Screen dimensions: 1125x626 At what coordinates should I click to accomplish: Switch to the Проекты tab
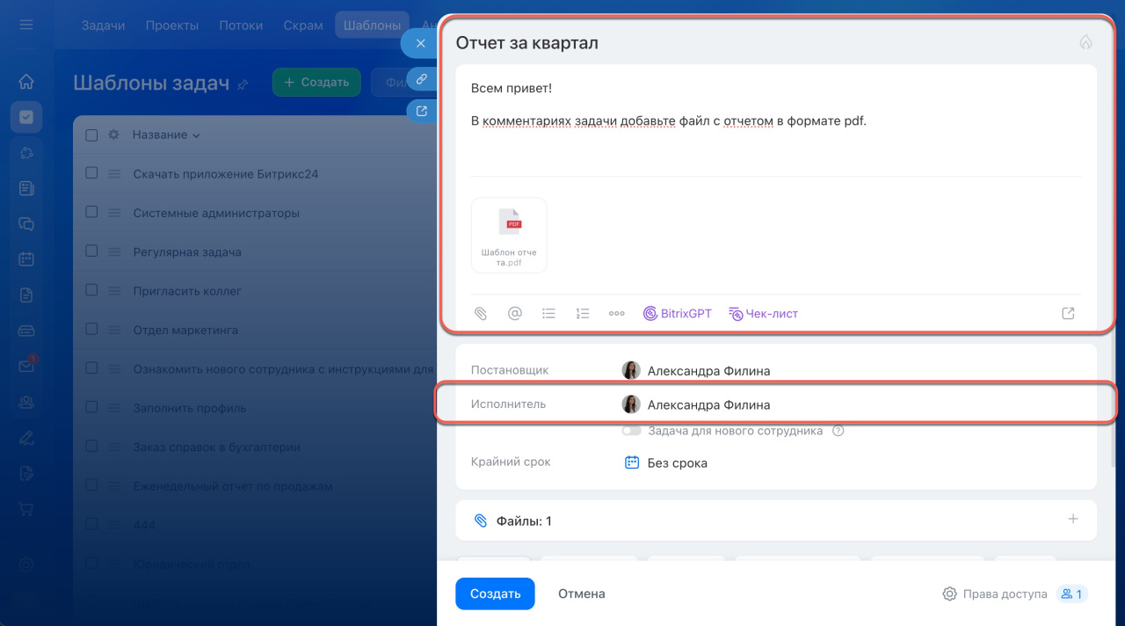point(171,25)
